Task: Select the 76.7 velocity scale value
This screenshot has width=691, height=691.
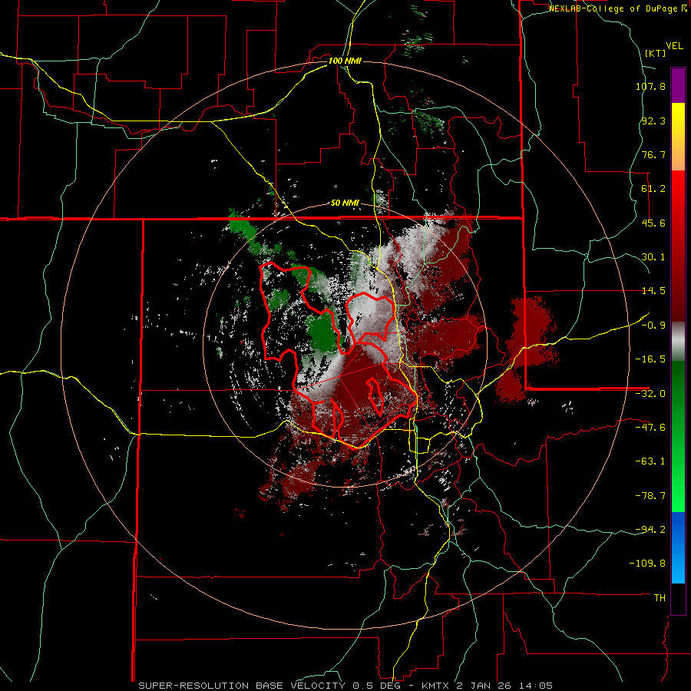Action: [653, 154]
